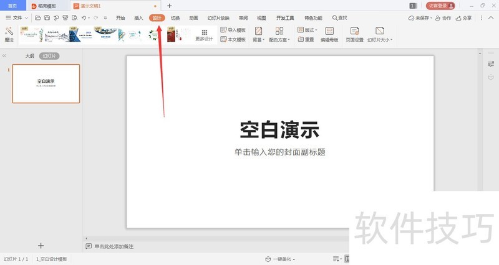The width and height of the screenshot is (499, 265).
Task: Open 编辑母版 edit master
Action: [329, 35]
